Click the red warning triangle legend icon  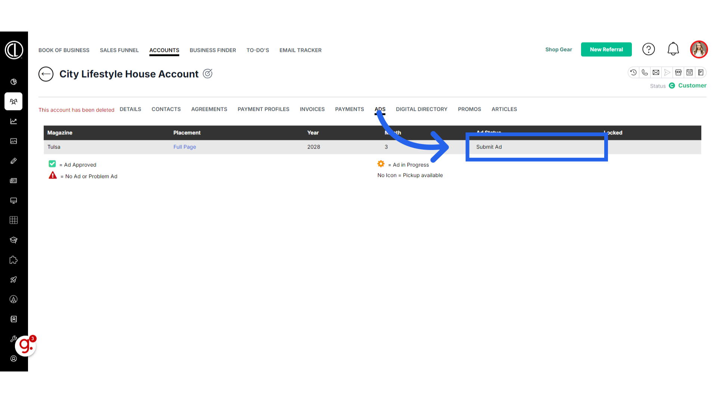[x=53, y=175]
